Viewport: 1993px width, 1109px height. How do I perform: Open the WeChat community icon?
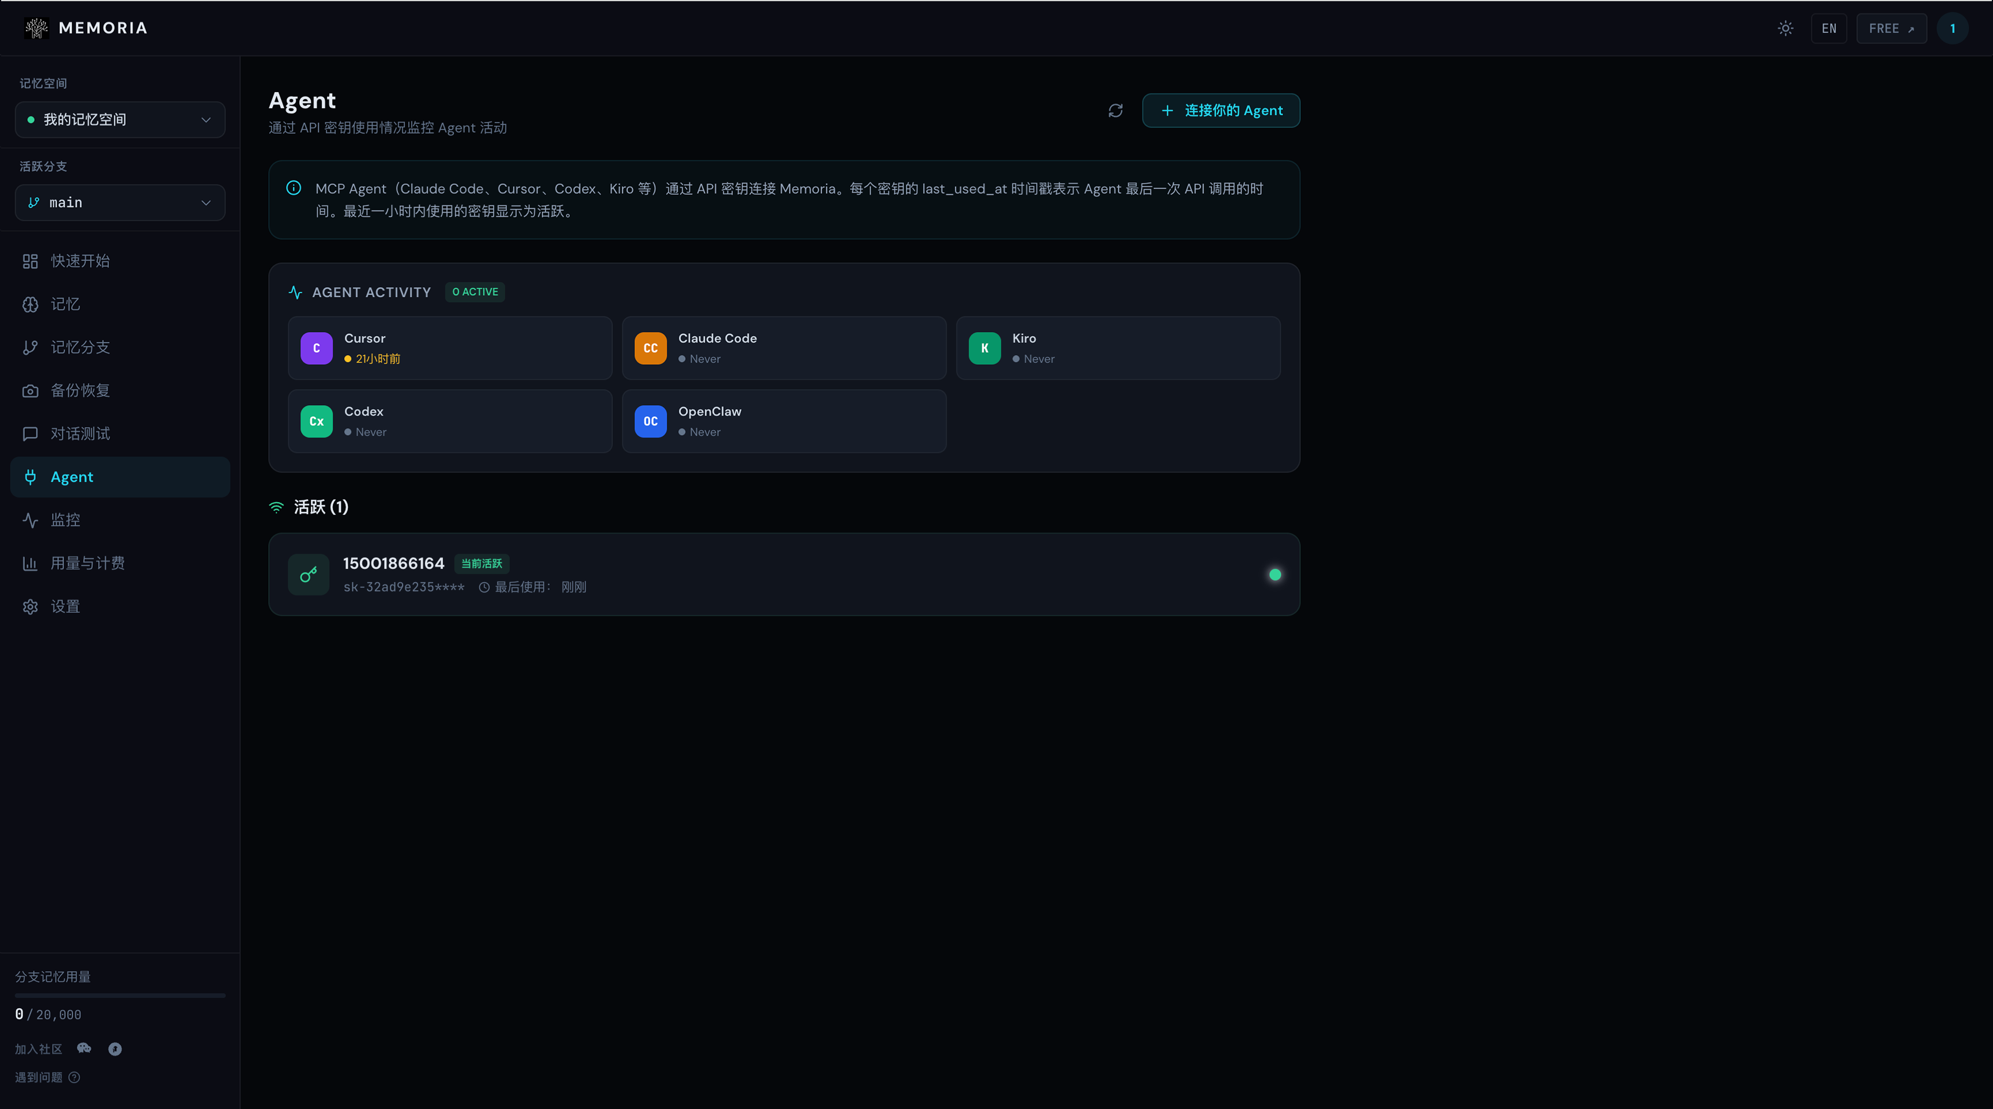(x=84, y=1048)
